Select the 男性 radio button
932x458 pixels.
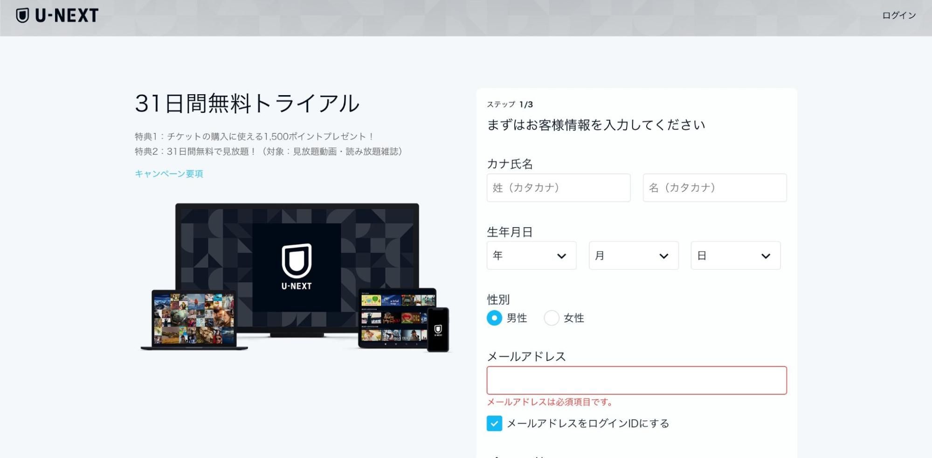pyautogui.click(x=494, y=318)
